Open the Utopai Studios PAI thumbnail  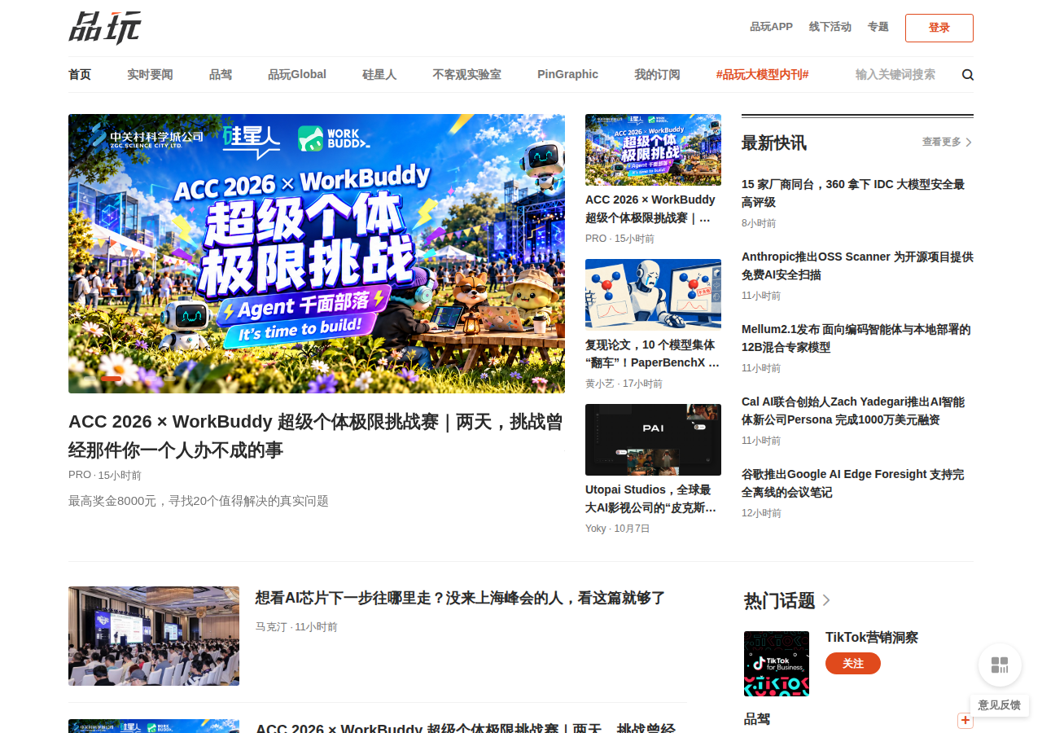pos(653,440)
